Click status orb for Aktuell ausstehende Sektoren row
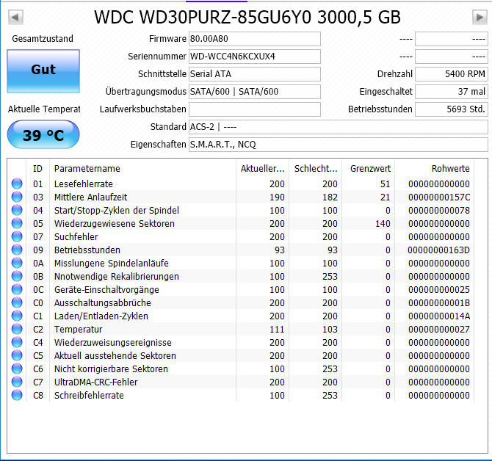 [x=17, y=355]
